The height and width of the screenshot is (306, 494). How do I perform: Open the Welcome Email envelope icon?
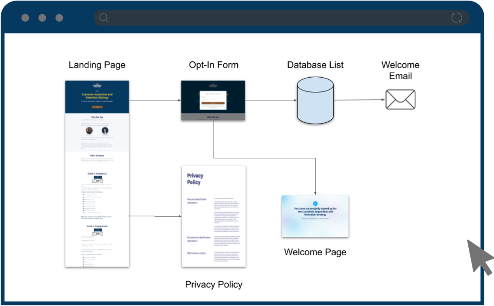pyautogui.click(x=401, y=99)
